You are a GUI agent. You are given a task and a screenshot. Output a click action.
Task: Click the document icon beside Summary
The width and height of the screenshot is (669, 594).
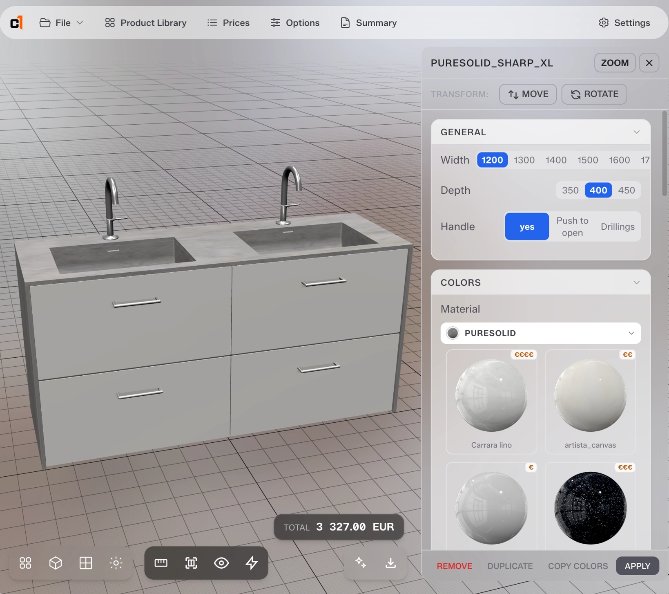click(345, 22)
